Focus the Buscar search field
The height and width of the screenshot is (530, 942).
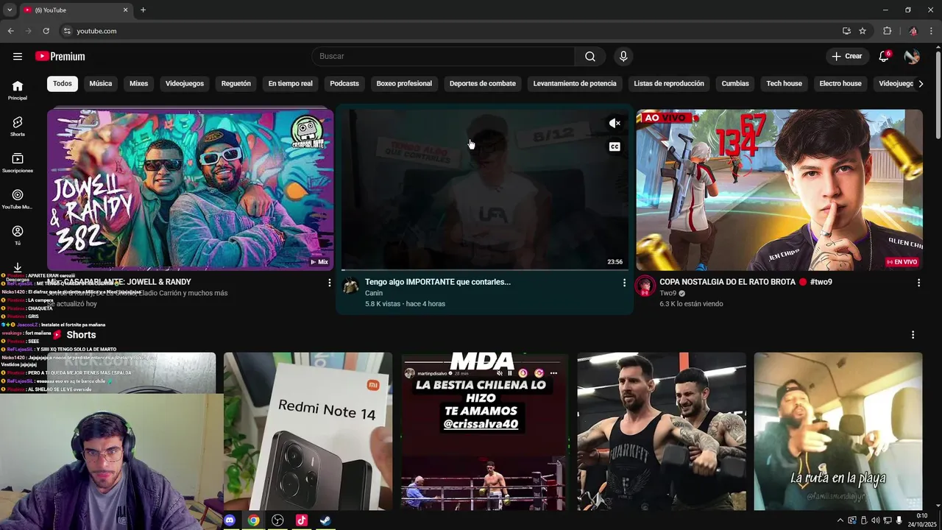point(443,57)
